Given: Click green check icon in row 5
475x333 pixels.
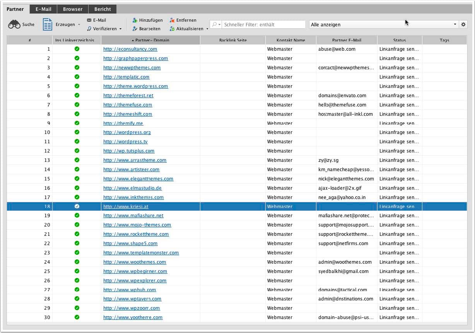Looking at the screenshot, I should [77, 86].
